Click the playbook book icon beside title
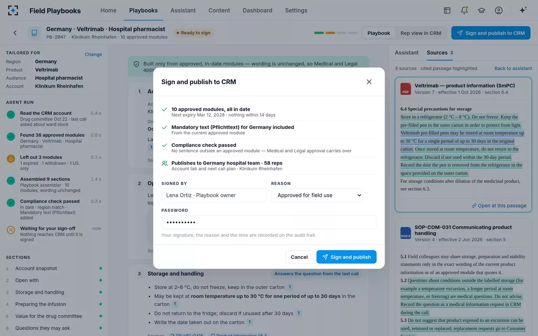 (x=34, y=33)
